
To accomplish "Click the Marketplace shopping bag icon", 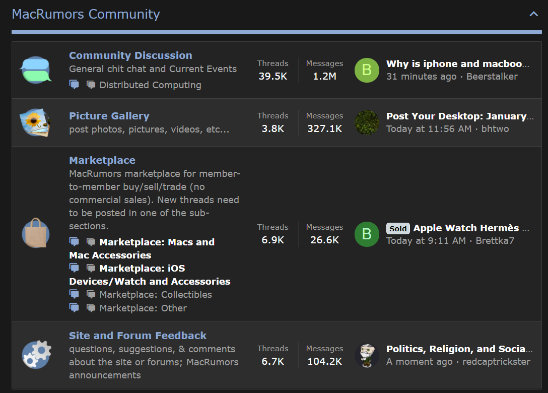I will [35, 234].
